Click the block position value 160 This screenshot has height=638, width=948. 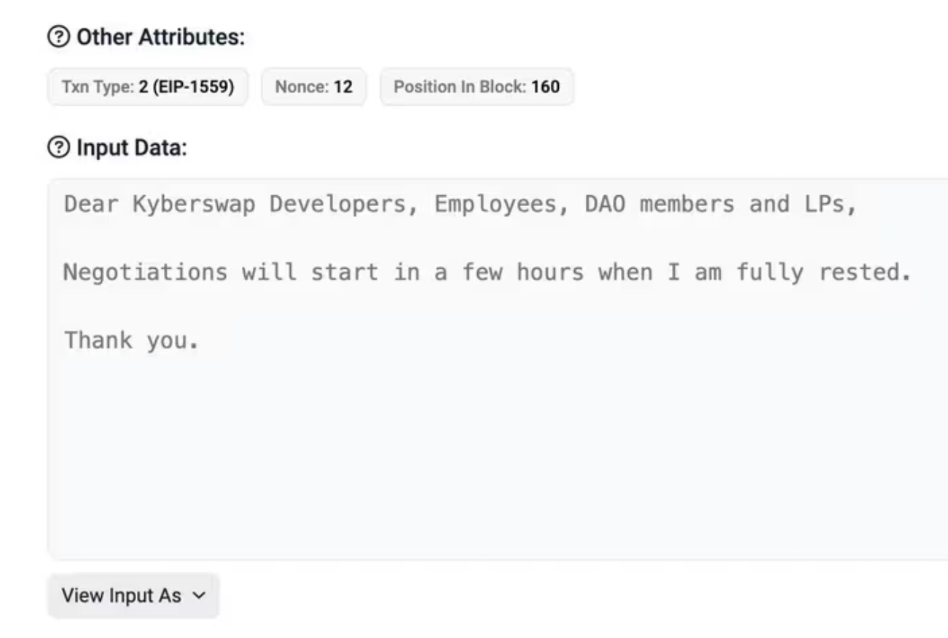546,87
